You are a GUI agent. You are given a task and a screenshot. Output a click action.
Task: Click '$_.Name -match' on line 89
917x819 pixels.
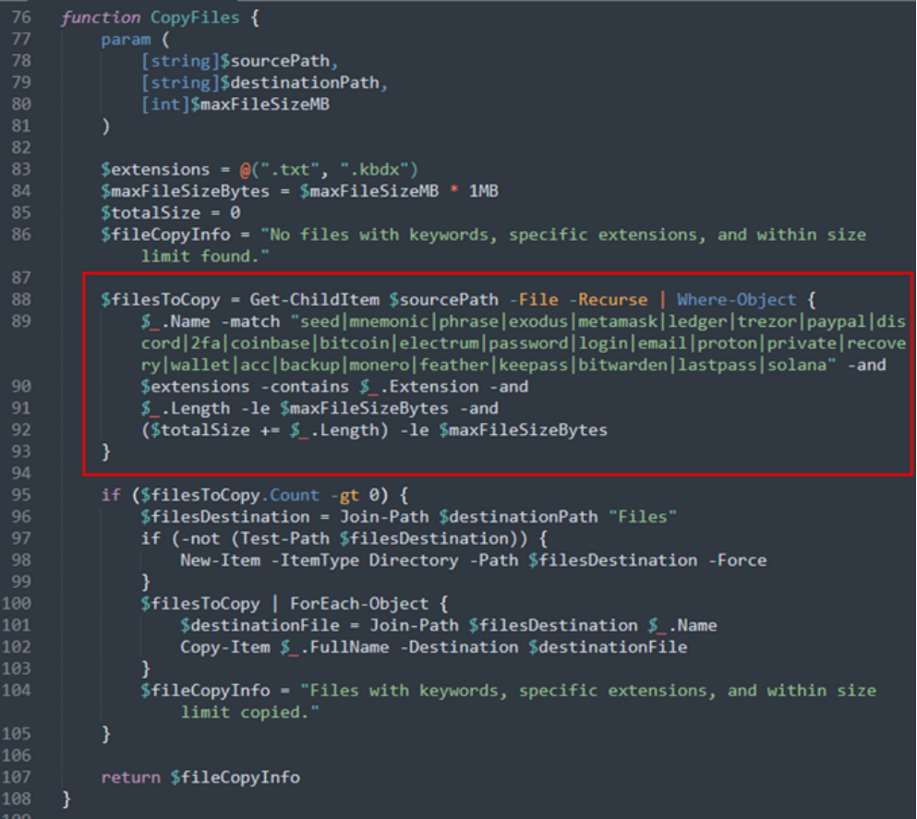210,321
